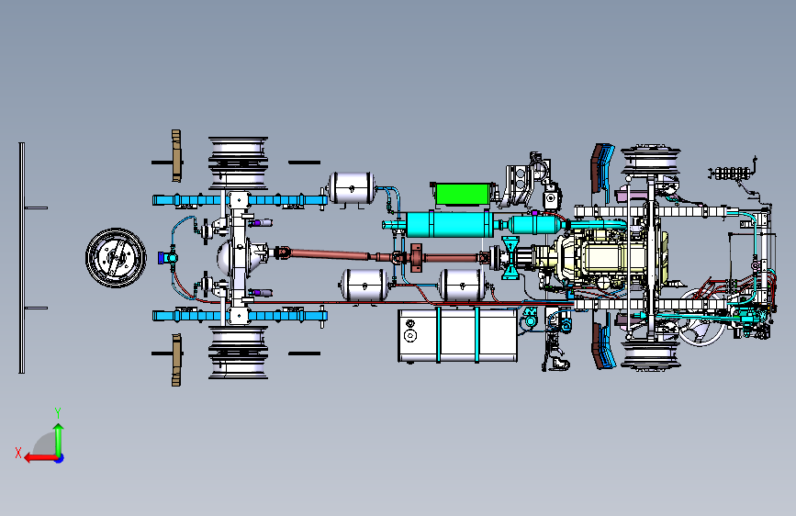Screen dimensions: 796x516
Task: Select the lower brown rear mud flap
Action: point(176,360)
